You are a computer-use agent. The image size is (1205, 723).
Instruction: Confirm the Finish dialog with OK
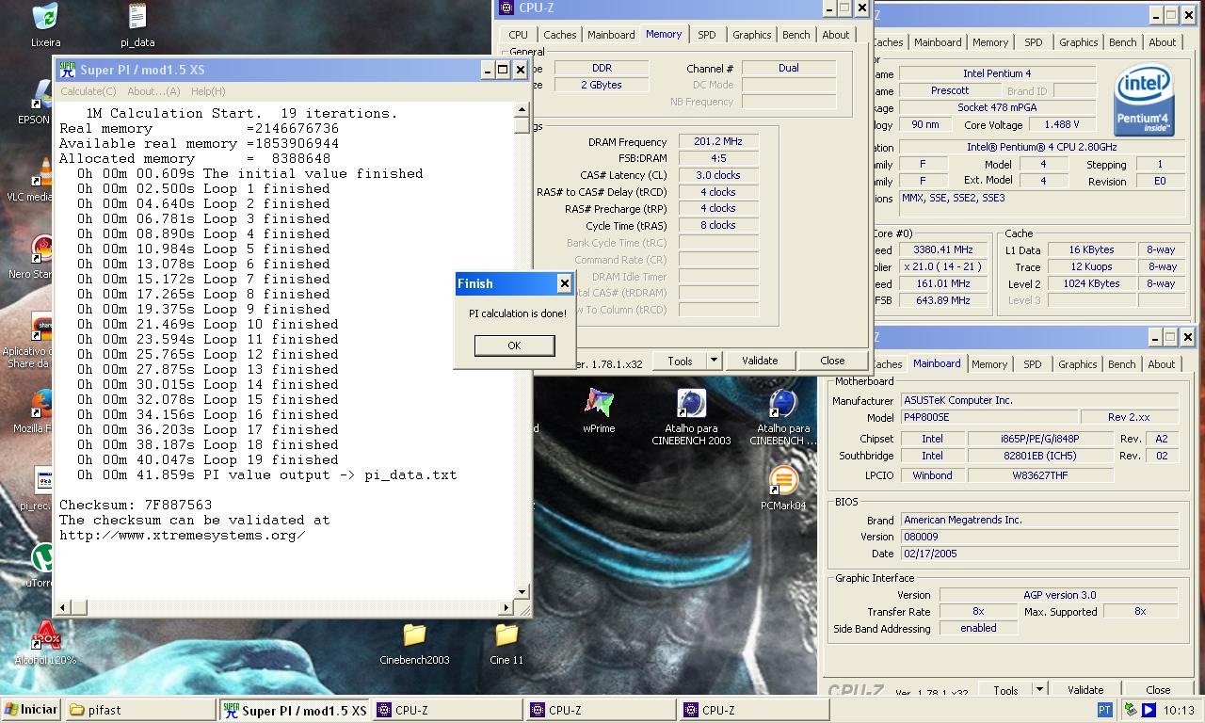point(514,345)
